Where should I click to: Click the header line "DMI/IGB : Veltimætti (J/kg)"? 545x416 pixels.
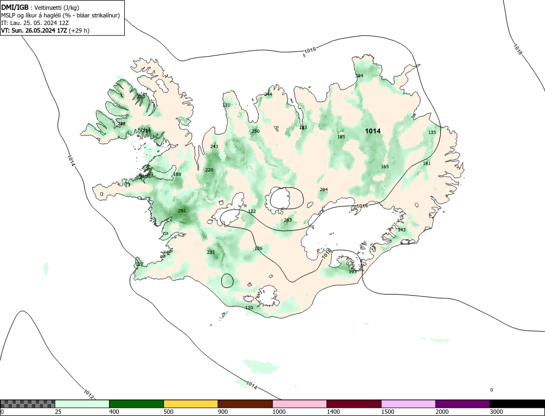tap(40, 8)
